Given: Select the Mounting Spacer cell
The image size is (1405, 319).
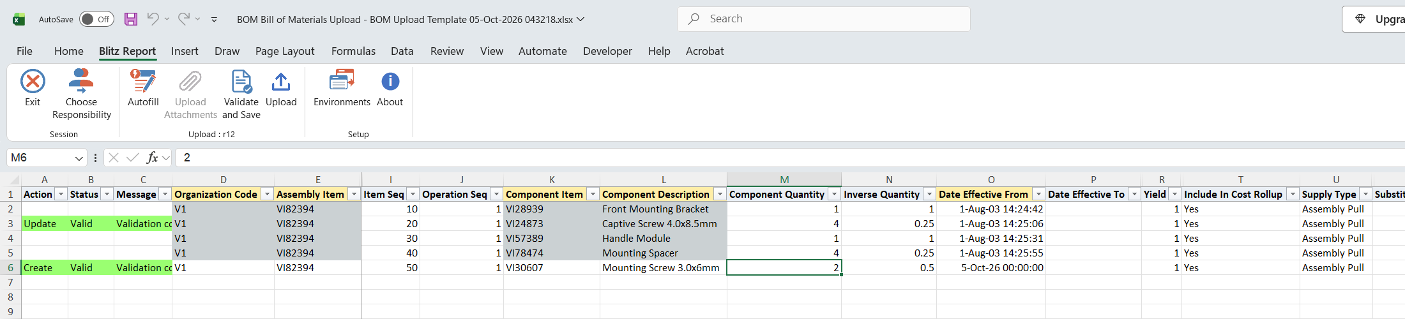Looking at the screenshot, I should tap(664, 253).
